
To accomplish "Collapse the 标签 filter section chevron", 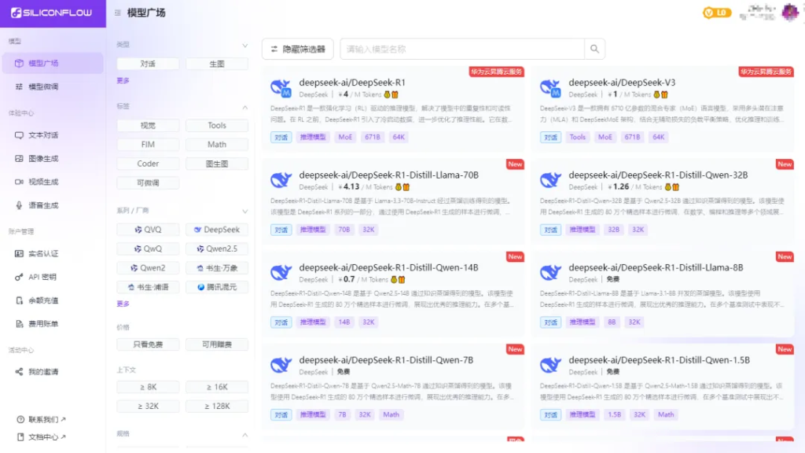I will click(x=244, y=106).
